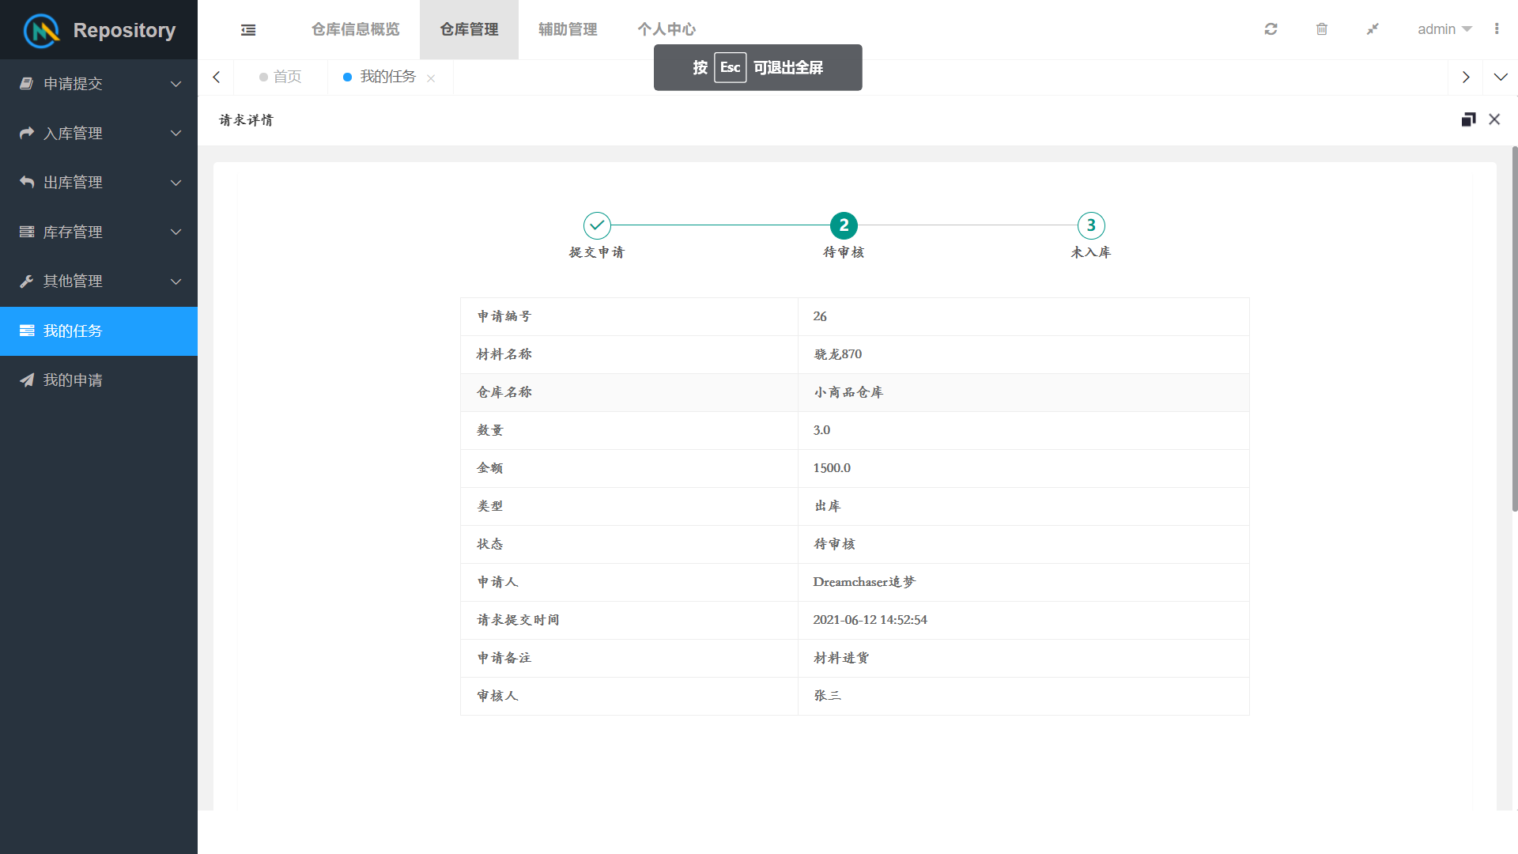Viewport: 1518px width, 854px height.
Task: Open 我的申请 in the sidebar
Action: click(73, 380)
